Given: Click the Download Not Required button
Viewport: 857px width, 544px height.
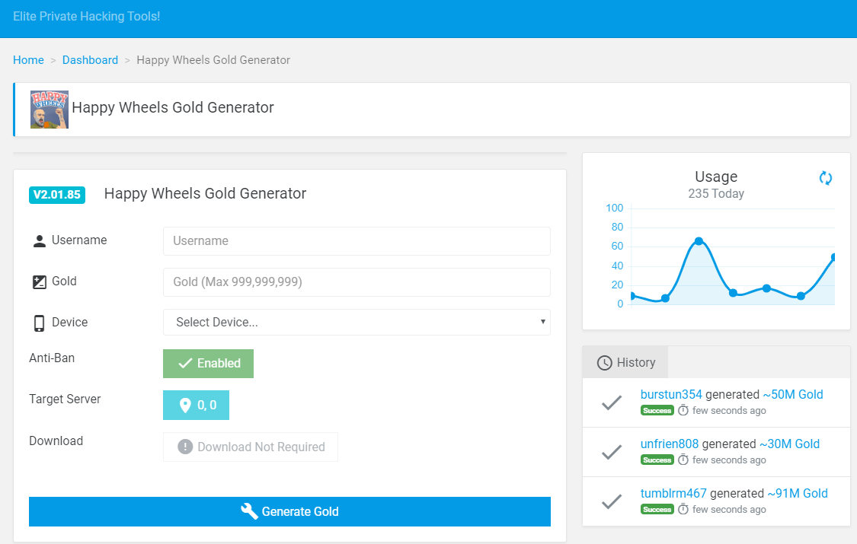Looking at the screenshot, I should 251,447.
